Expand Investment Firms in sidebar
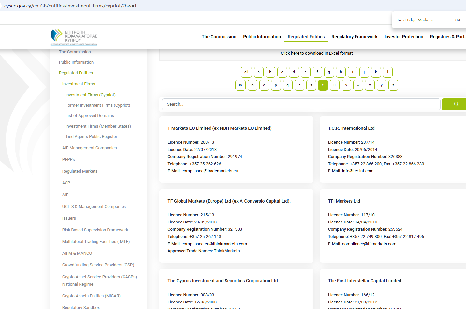 79,84
